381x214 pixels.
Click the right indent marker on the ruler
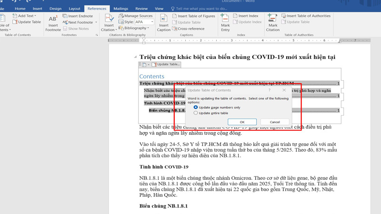340,41
